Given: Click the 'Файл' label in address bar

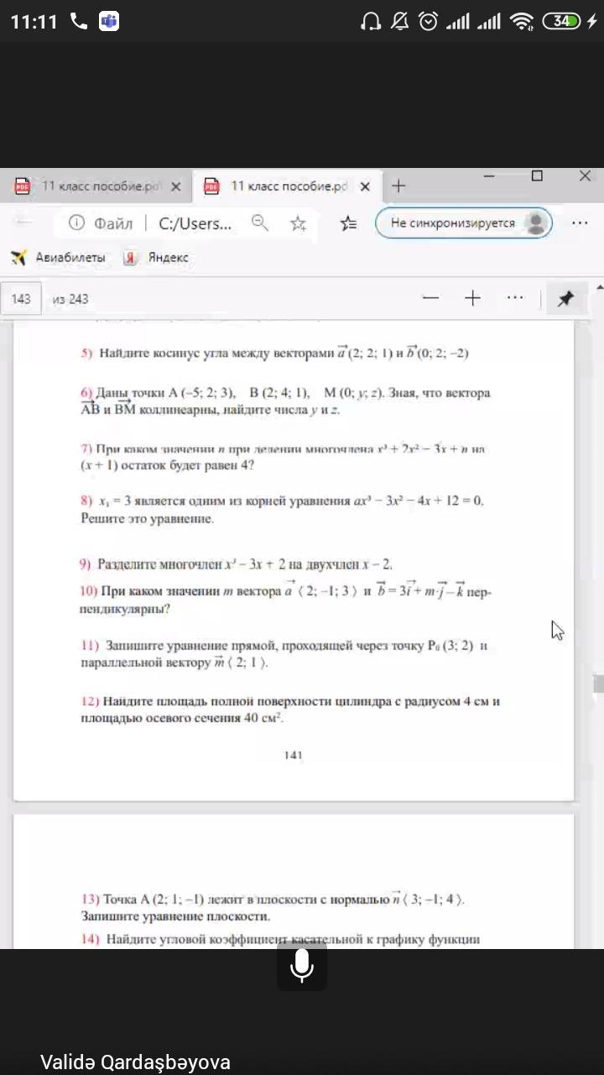Looking at the screenshot, I should (113, 223).
